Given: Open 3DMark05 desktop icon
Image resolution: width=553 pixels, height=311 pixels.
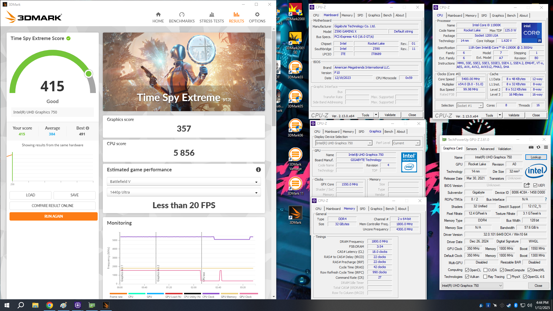Looking at the screenshot, I should pyautogui.click(x=295, y=99).
